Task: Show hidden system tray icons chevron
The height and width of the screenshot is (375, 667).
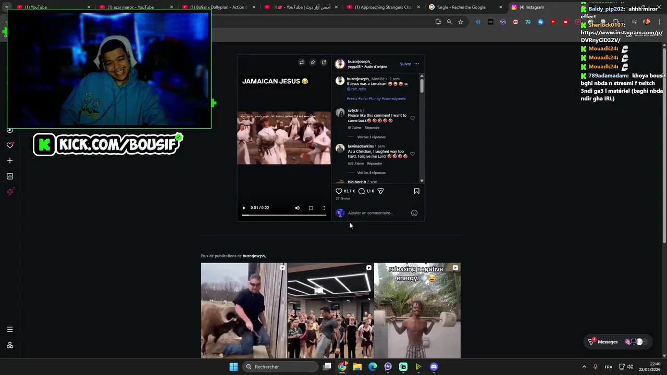Action: click(x=584, y=367)
